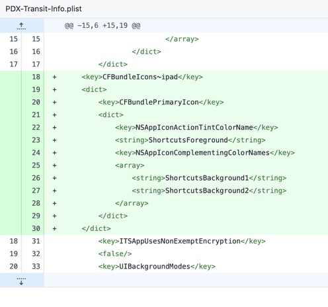Click the hunk header @@ -15,6 +15,19 @@
The height and width of the screenshot is (307, 328).
[102, 26]
